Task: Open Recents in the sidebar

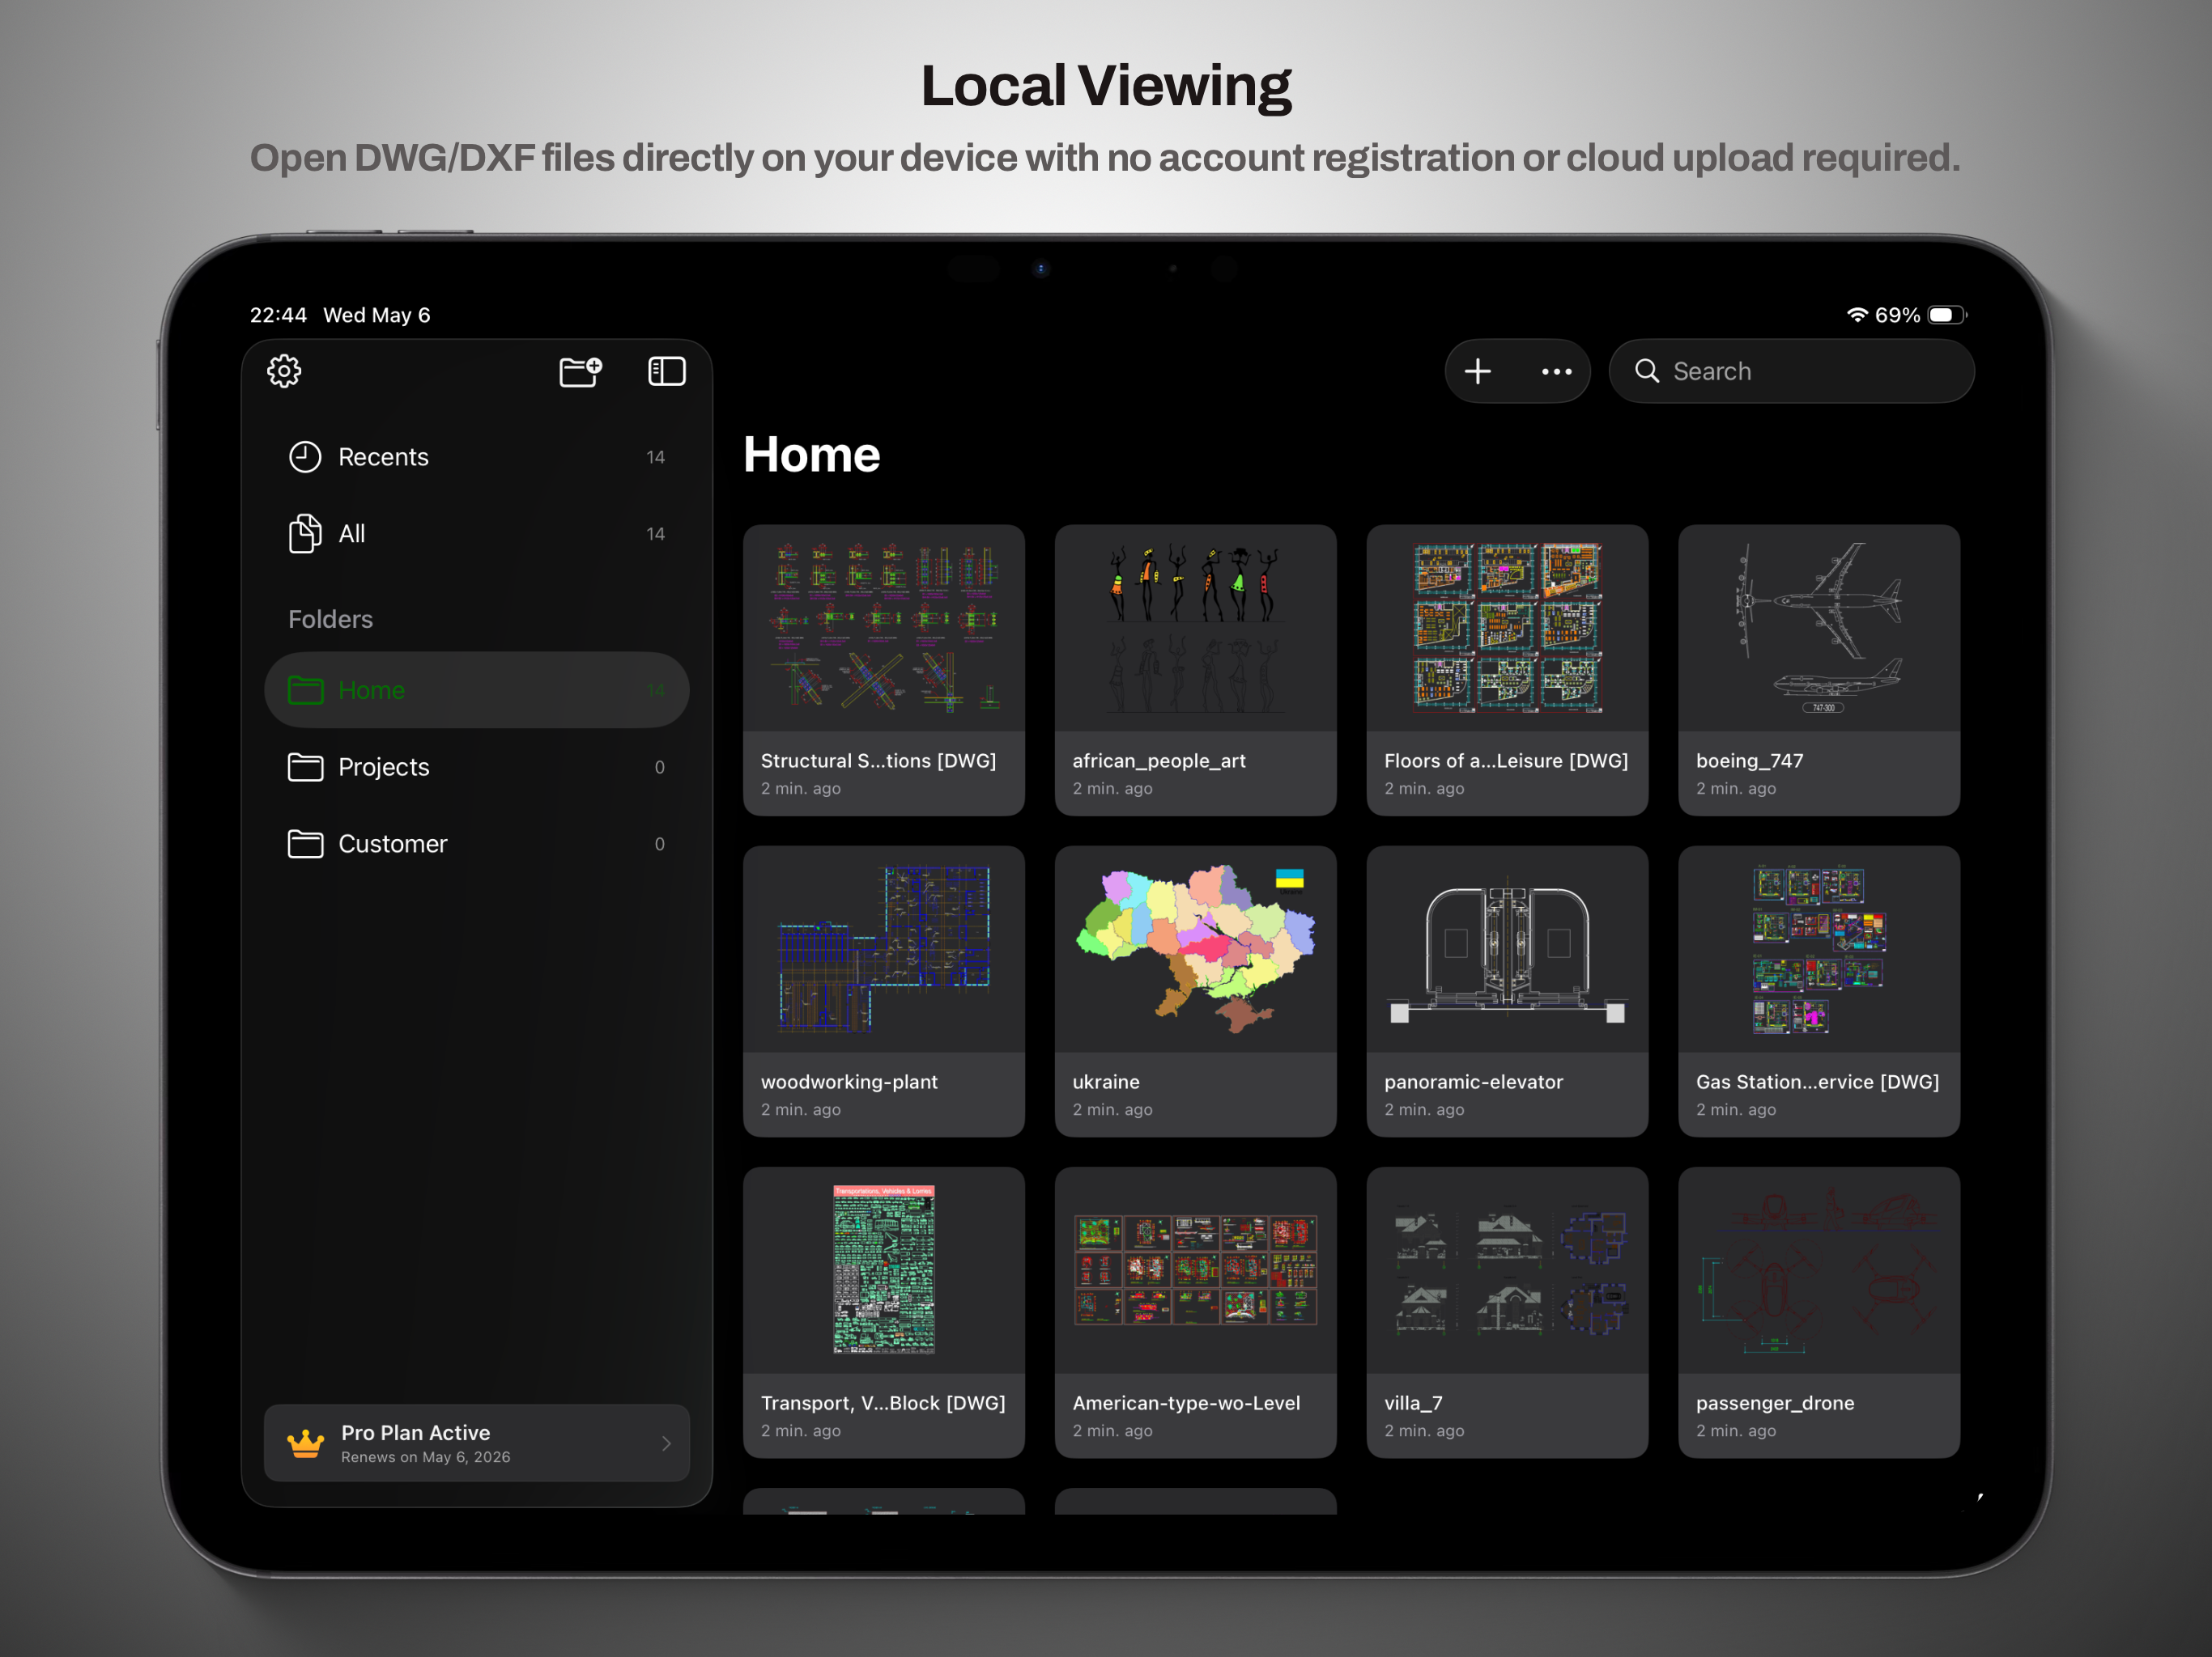Action: (477, 456)
